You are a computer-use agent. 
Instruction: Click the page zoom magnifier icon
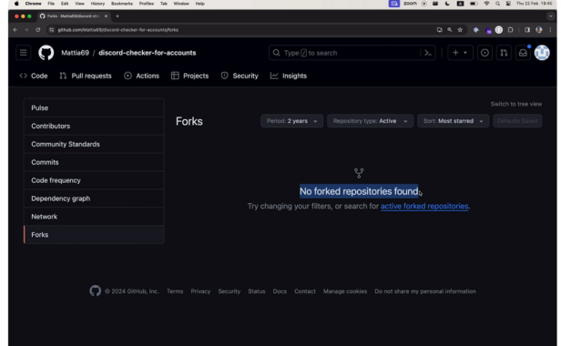(x=450, y=30)
